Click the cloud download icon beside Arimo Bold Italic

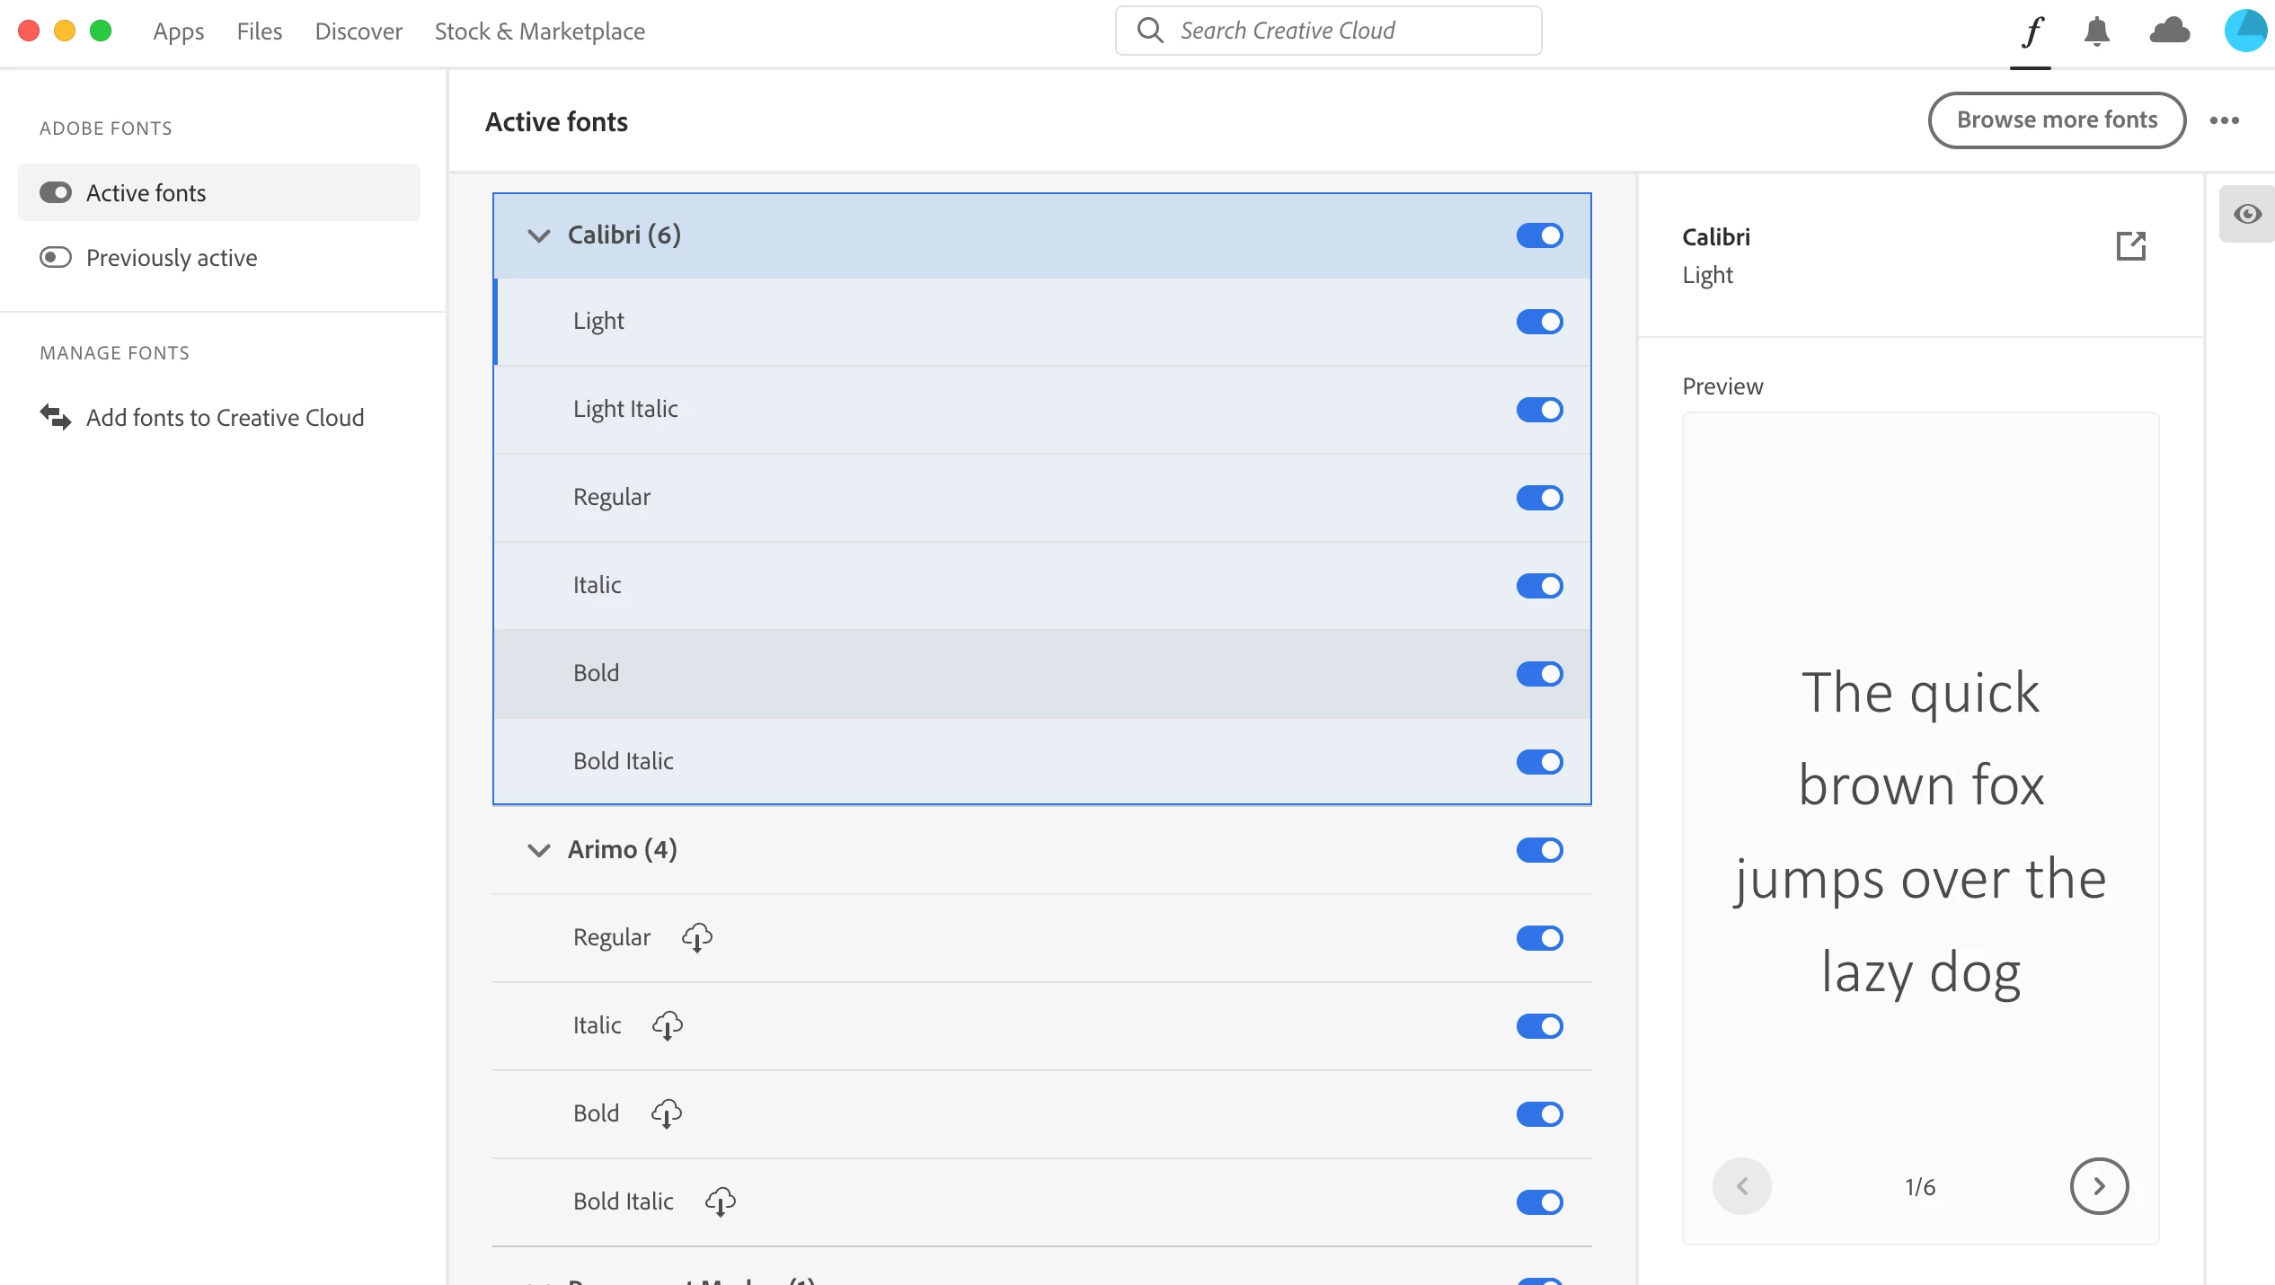click(x=720, y=1201)
